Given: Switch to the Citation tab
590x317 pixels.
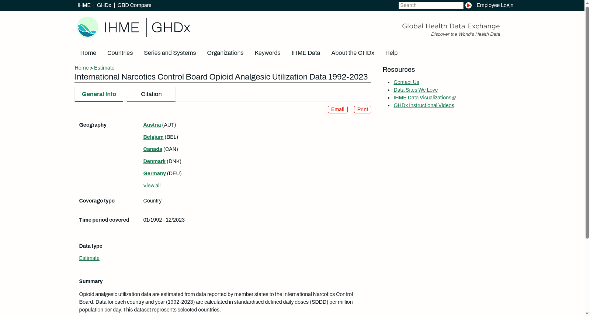Looking at the screenshot, I should click(x=151, y=94).
